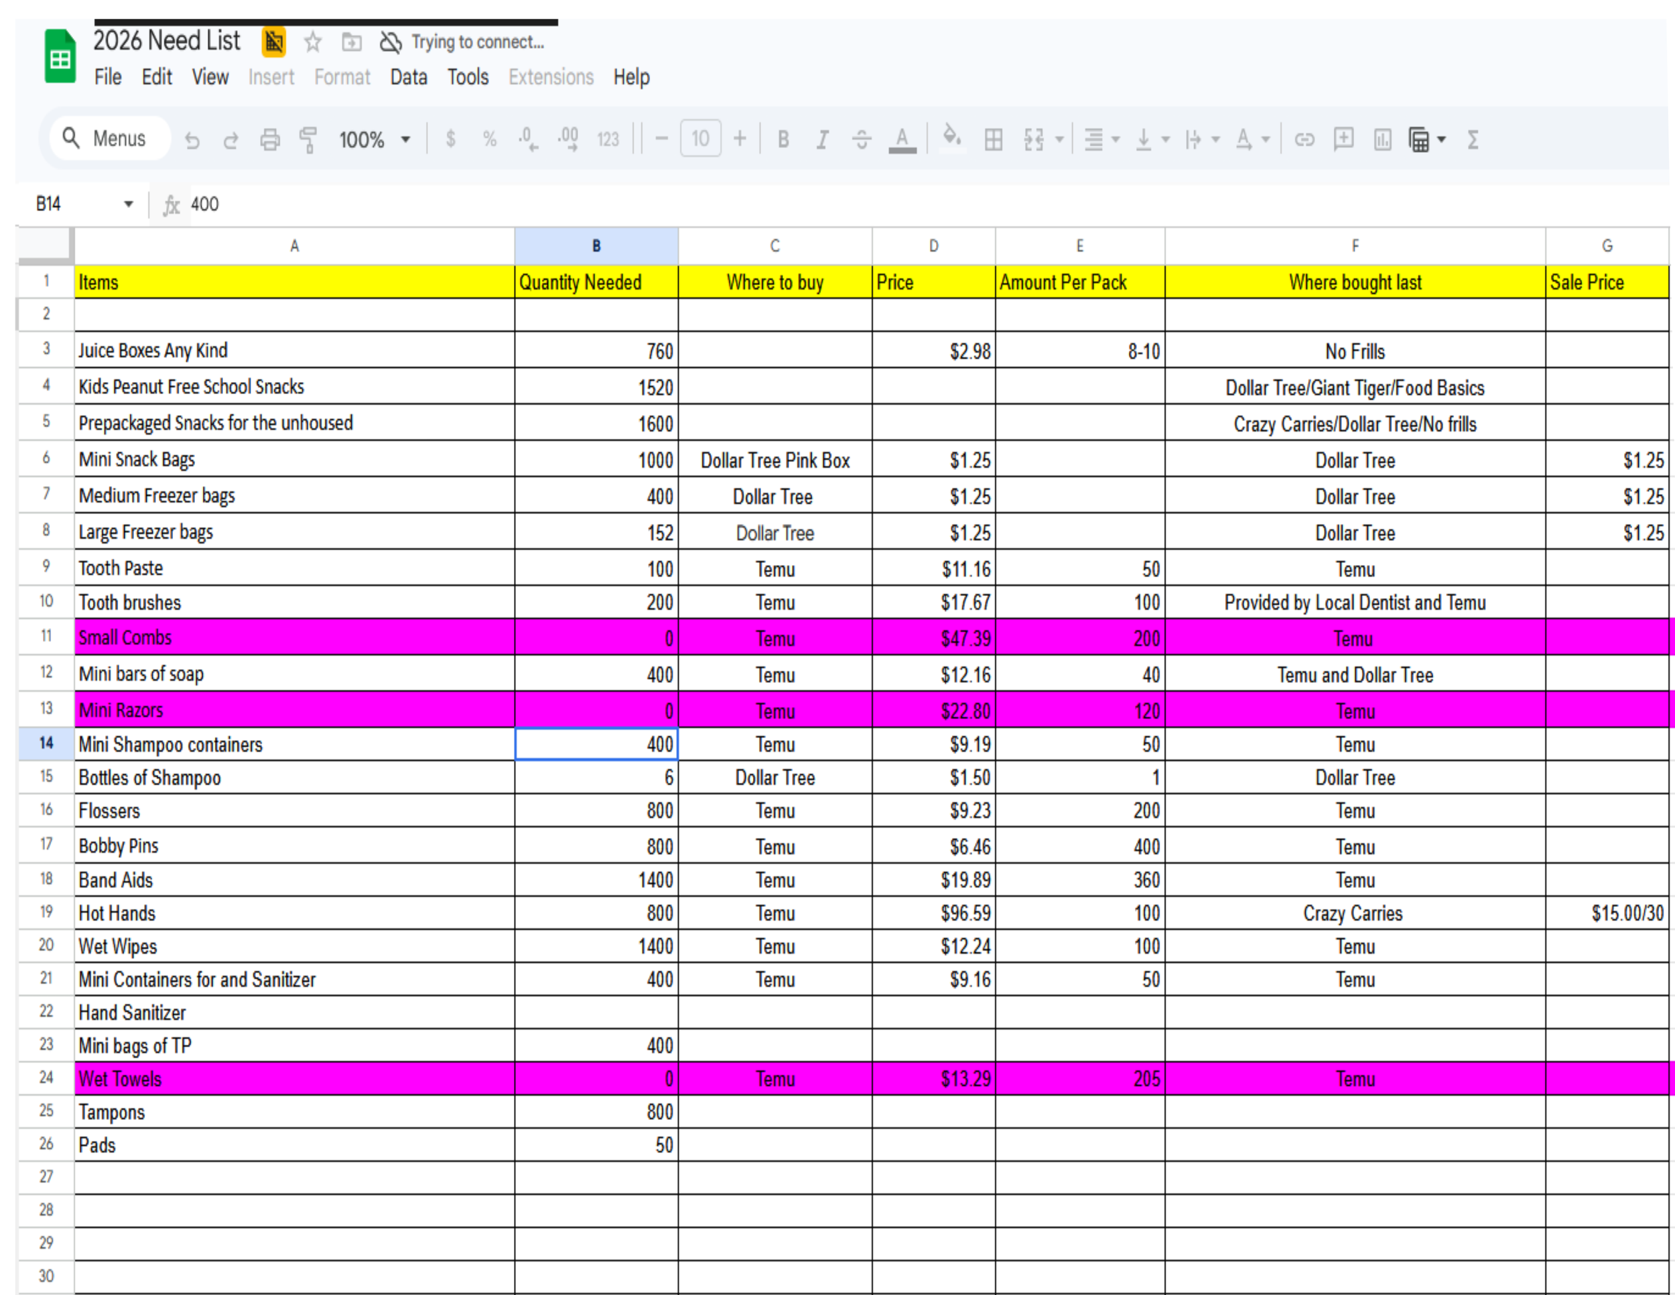Click the increase font size plus button
1675x1295 pixels.
[739, 139]
